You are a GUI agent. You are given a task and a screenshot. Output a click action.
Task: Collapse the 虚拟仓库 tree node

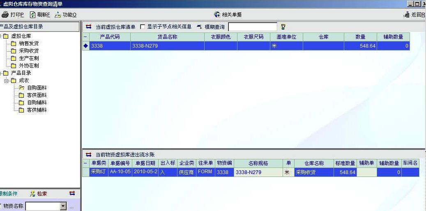(1, 36)
